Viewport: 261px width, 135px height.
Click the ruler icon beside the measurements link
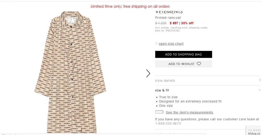[159, 112]
